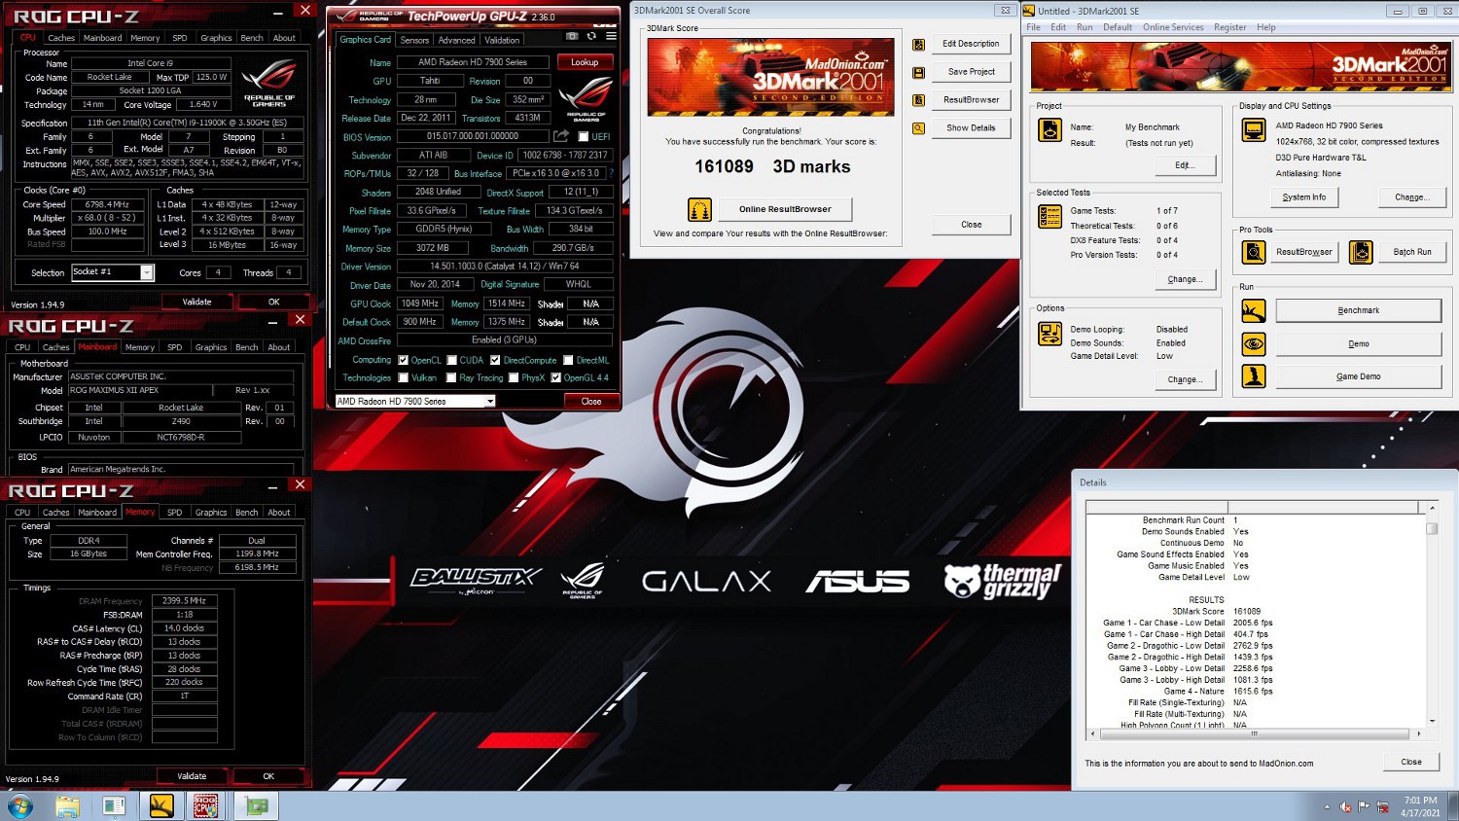Toggle the DirectML checkbox
The height and width of the screenshot is (821, 1459).
point(568,360)
